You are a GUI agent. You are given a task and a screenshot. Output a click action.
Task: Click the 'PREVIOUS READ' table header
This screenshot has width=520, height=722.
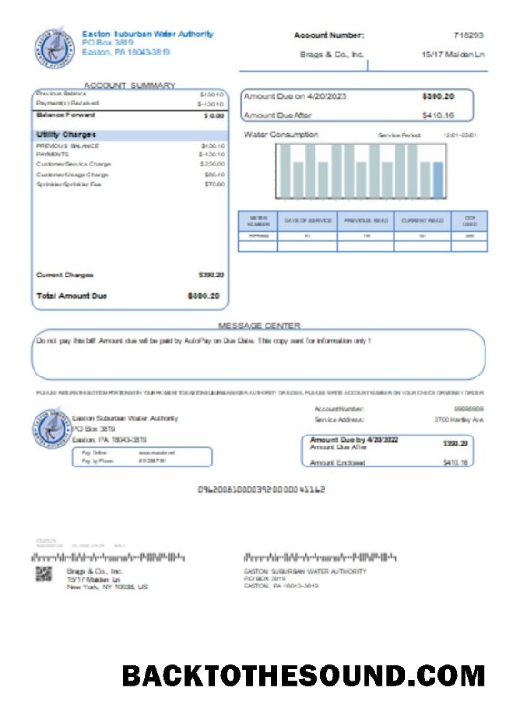pyautogui.click(x=365, y=221)
